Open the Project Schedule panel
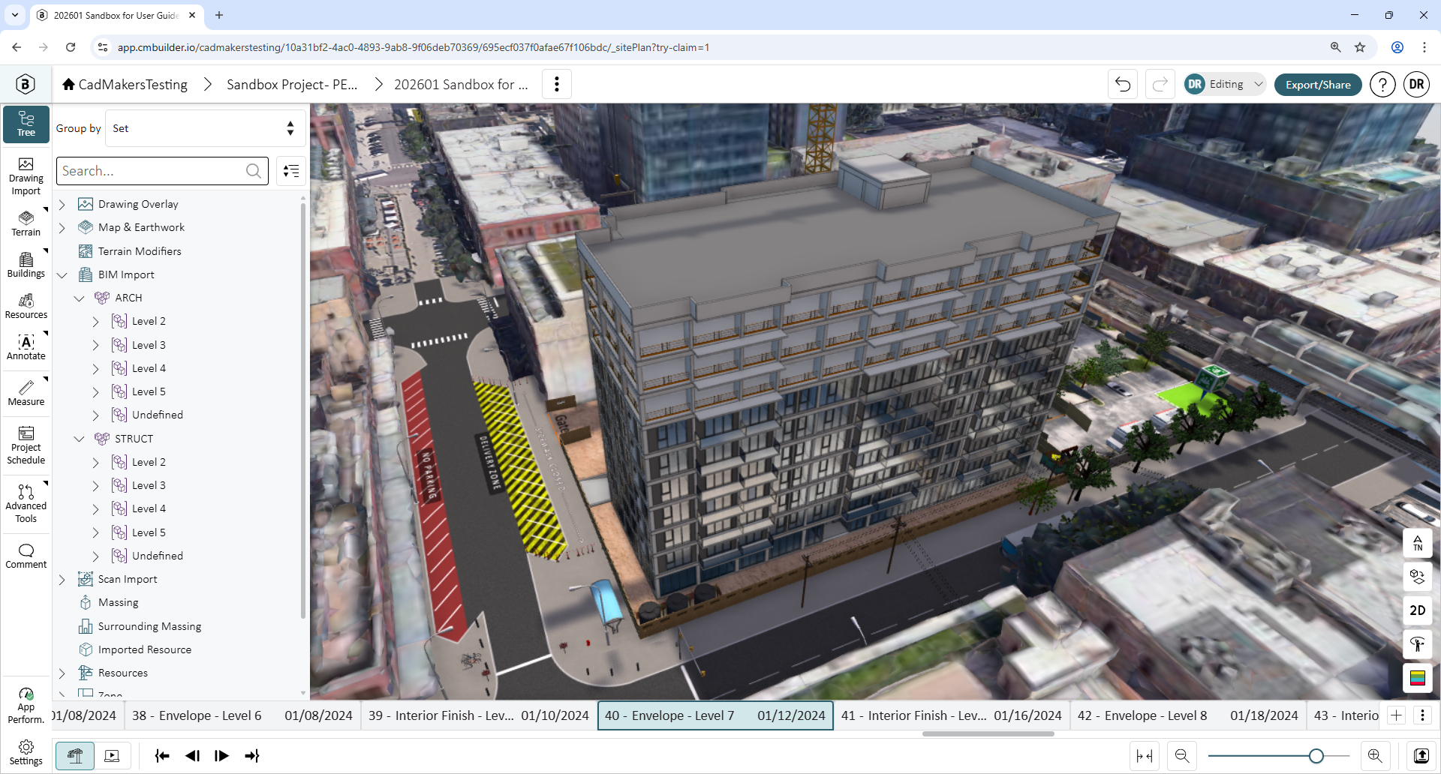The width and height of the screenshot is (1441, 774). coord(26,445)
